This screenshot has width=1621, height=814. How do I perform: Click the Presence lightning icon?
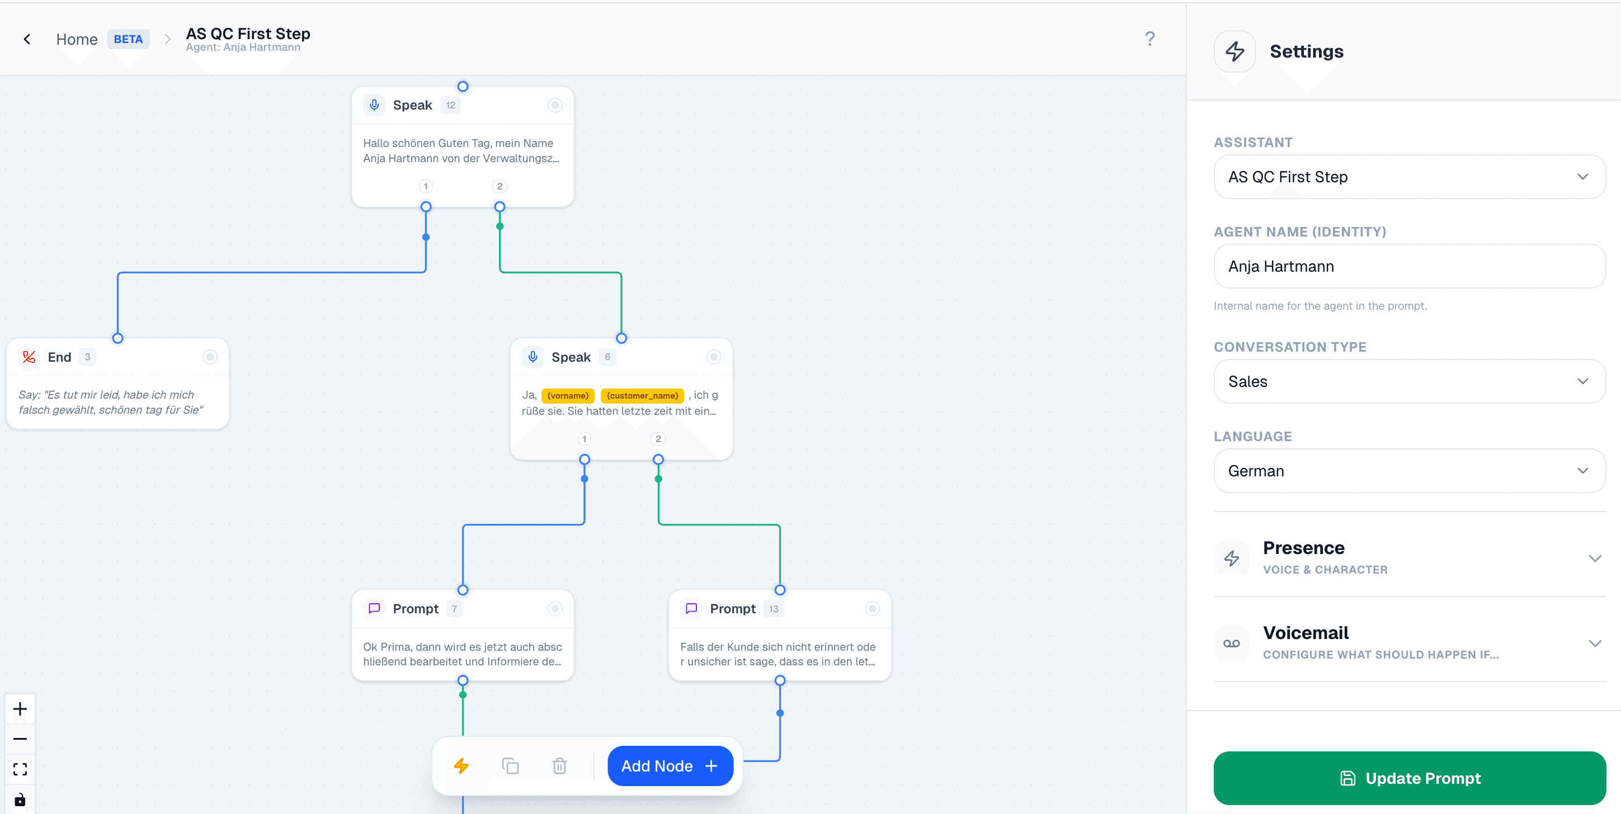(1232, 558)
